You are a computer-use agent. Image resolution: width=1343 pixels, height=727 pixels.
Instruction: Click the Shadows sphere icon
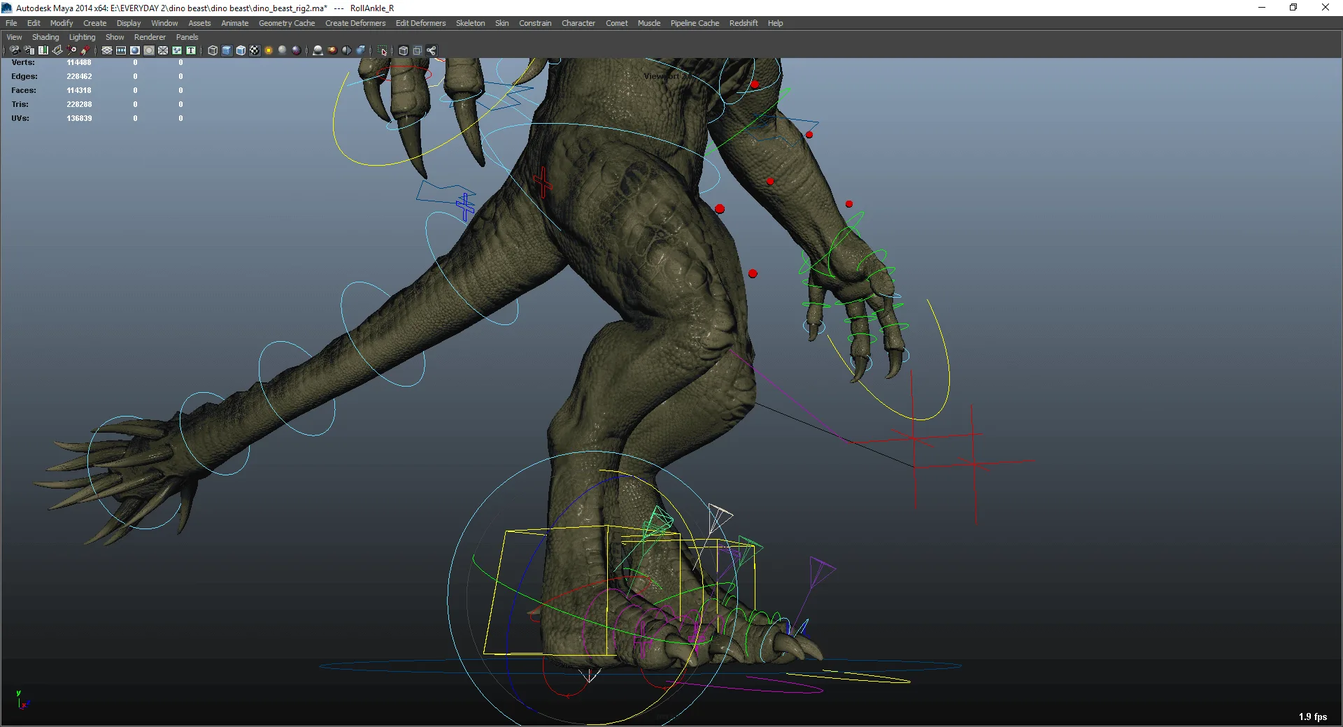point(283,50)
